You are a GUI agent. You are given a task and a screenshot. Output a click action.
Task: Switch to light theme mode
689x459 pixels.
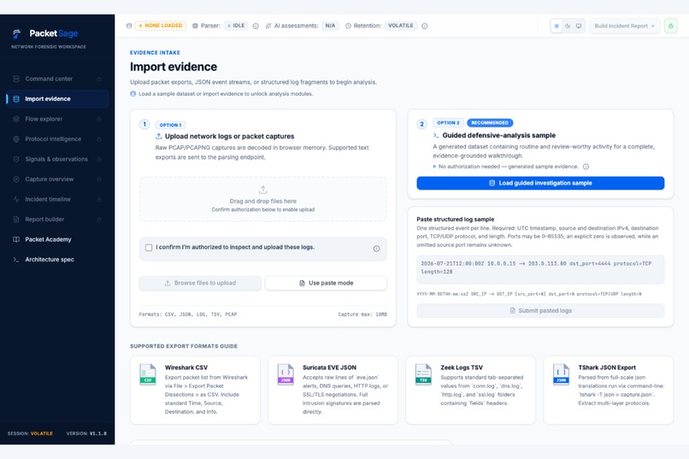coord(556,26)
